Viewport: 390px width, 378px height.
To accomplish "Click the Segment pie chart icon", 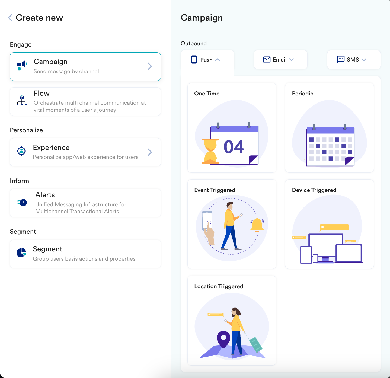I will 21,252.
